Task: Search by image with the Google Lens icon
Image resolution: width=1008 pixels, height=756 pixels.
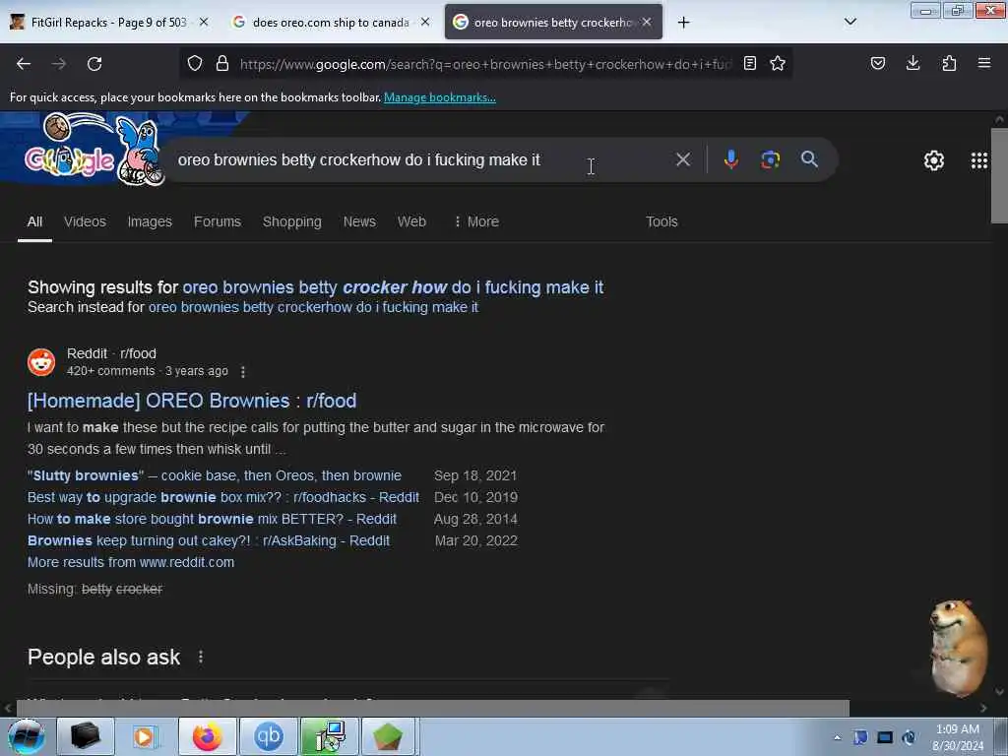Action: click(x=770, y=159)
